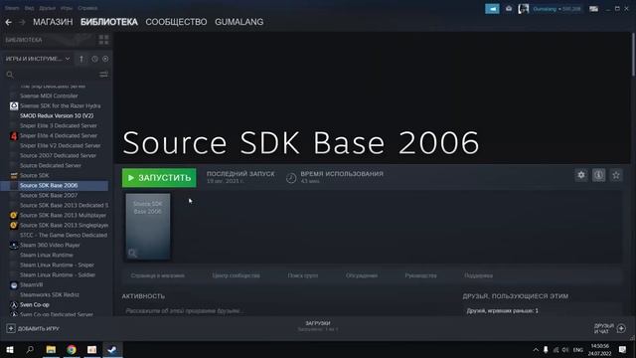The image size is (636, 358).
Task: Click the Steam taskbar icon
Action: [112, 349]
